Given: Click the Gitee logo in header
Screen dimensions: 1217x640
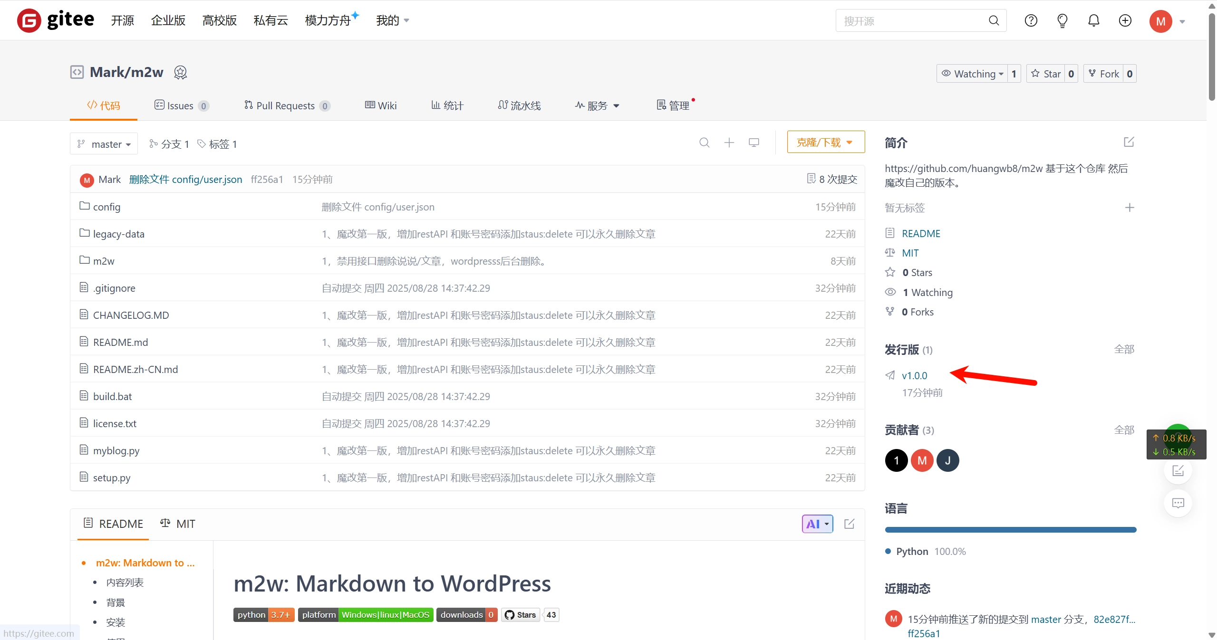Looking at the screenshot, I should (55, 20).
